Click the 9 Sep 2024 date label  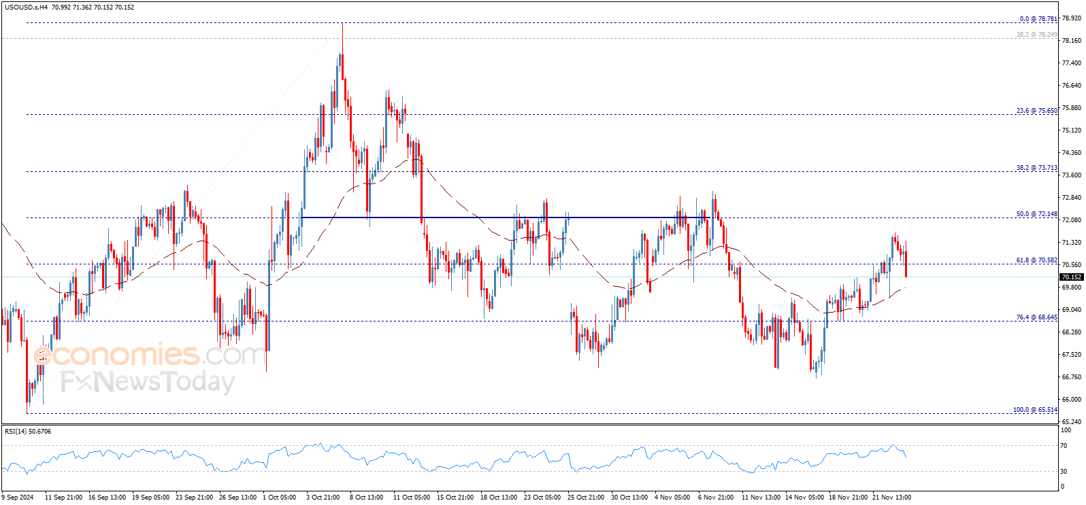18,498
